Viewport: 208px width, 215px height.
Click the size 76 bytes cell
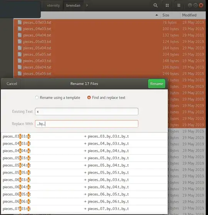(x=170, y=22)
